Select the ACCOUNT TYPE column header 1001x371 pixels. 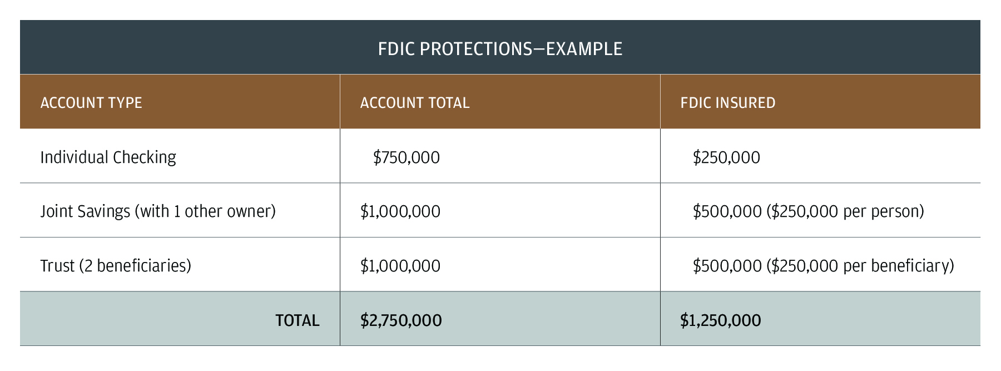[91, 103]
